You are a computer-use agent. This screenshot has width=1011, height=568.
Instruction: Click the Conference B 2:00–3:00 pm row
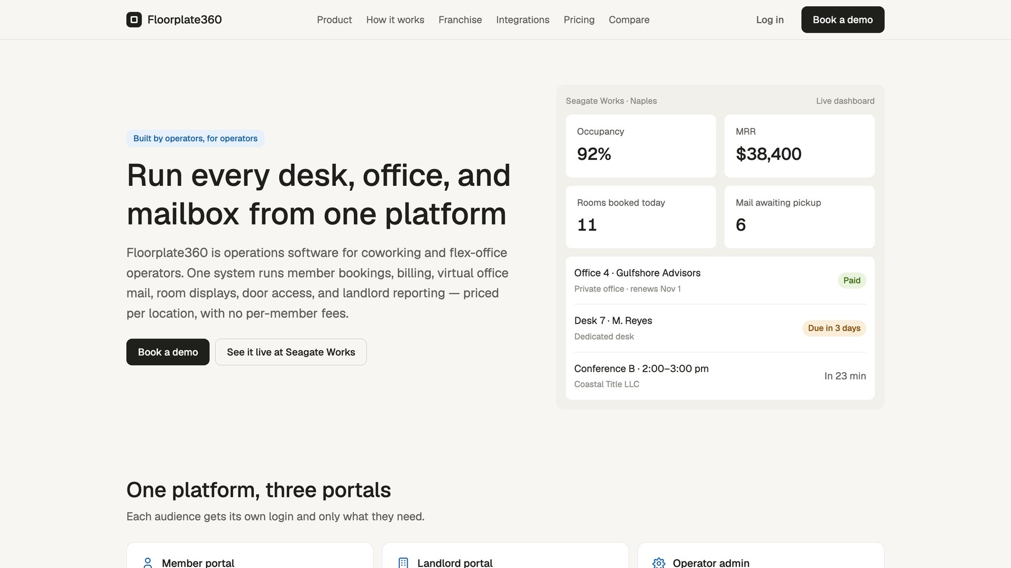pos(720,376)
